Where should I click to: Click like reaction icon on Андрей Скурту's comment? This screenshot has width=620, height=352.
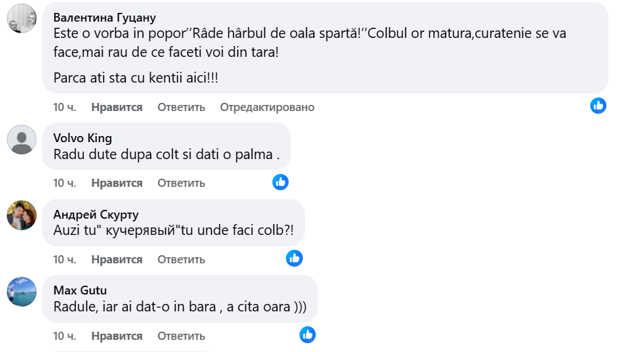tap(294, 258)
